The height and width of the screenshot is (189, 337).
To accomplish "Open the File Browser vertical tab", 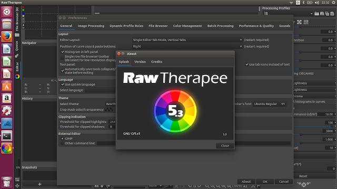I will tap(17, 19).
